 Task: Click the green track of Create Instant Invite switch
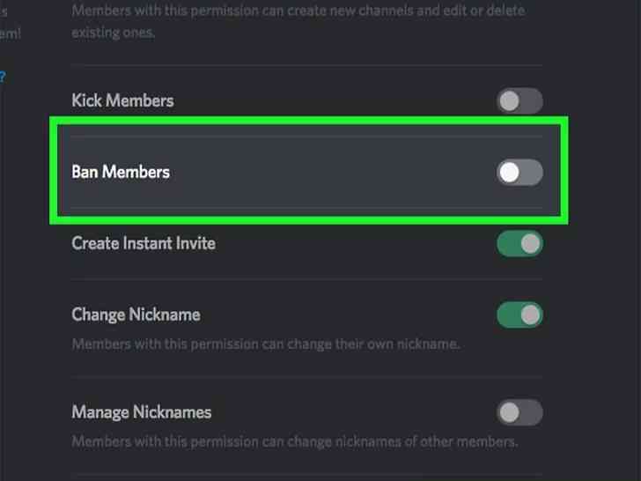(510, 244)
